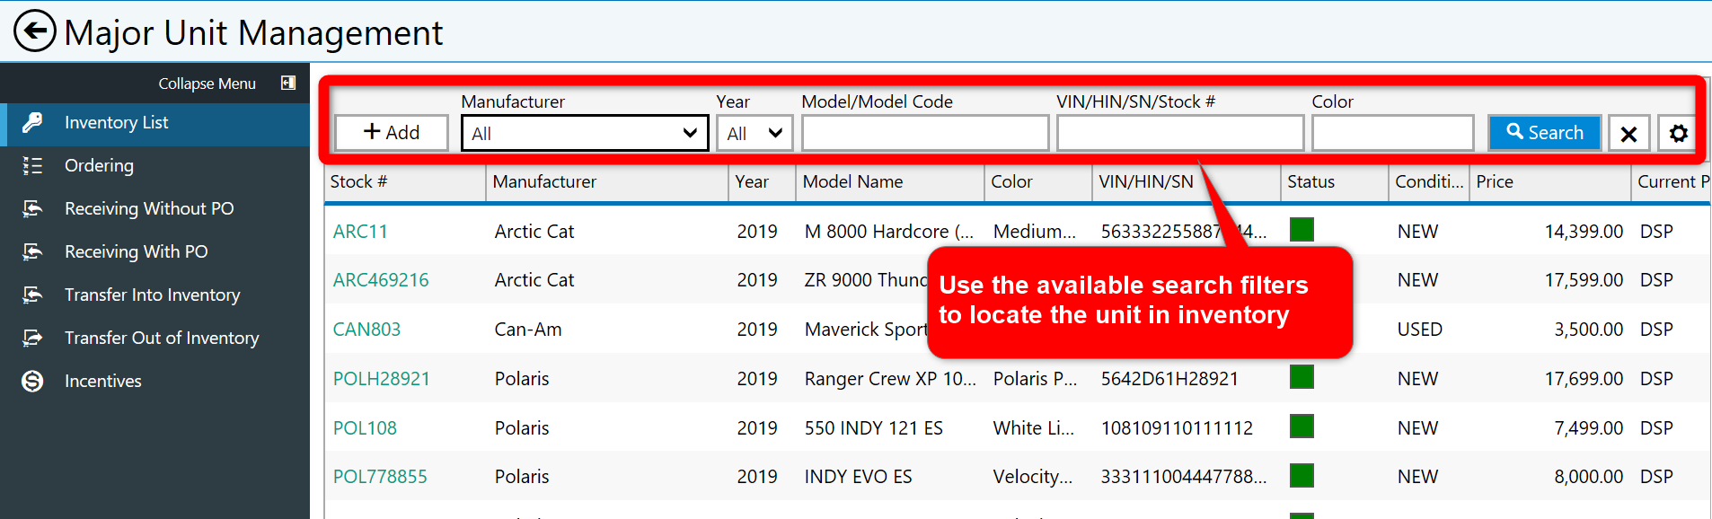
Task: Open the Manufacturer dropdown
Action: (585, 133)
